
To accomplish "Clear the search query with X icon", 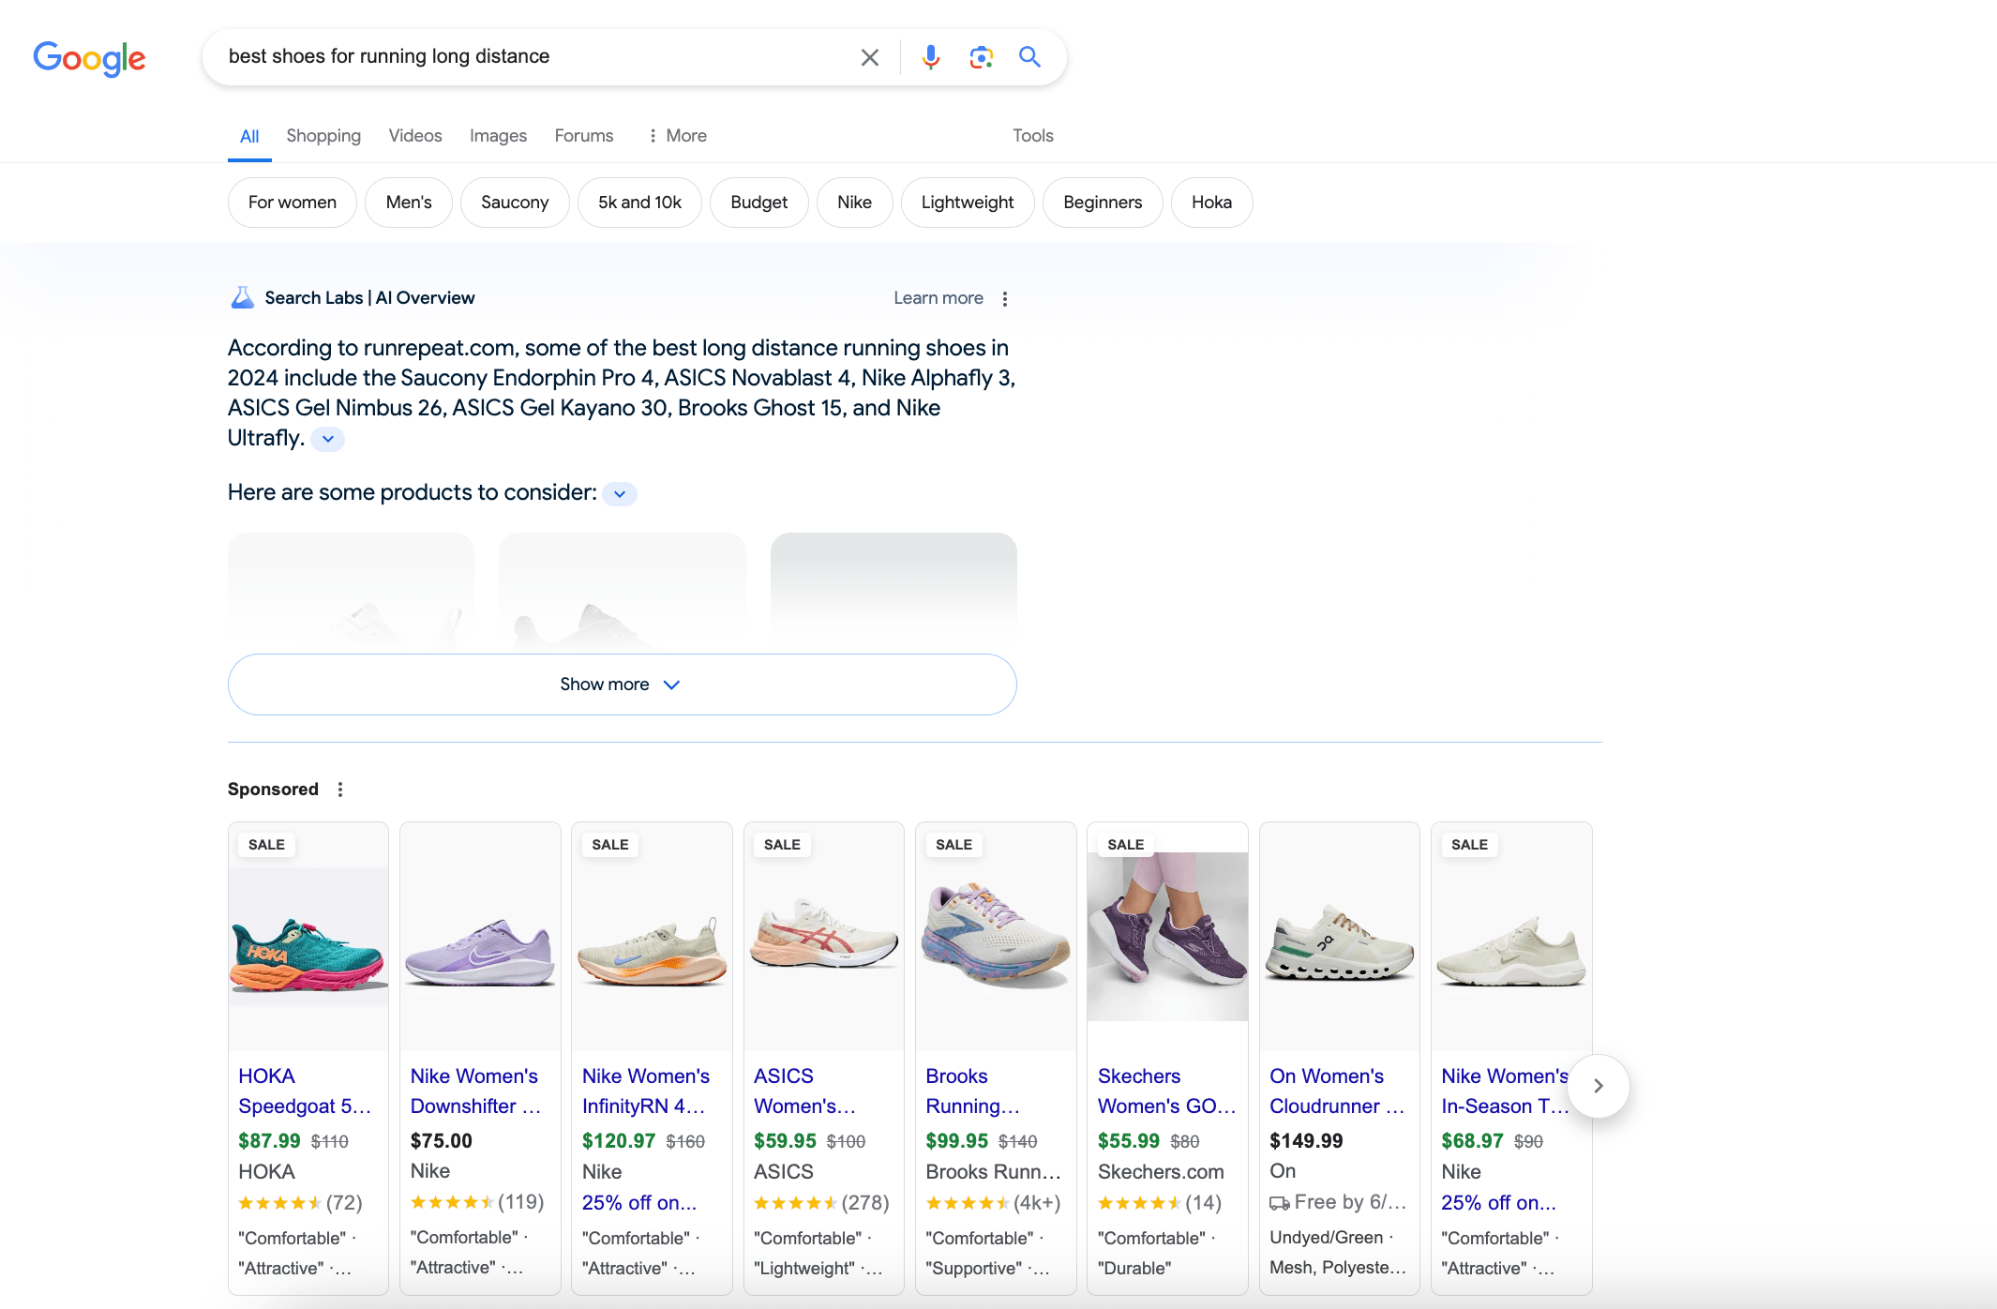I will click(870, 57).
